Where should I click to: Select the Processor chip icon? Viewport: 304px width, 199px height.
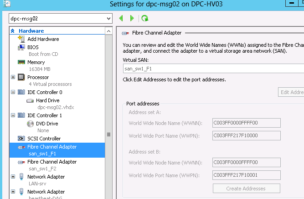[x=21, y=77]
